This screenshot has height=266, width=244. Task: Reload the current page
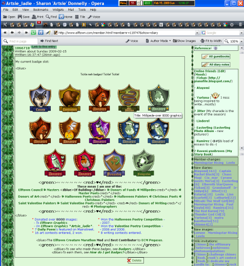pyautogui.click(x=34, y=33)
